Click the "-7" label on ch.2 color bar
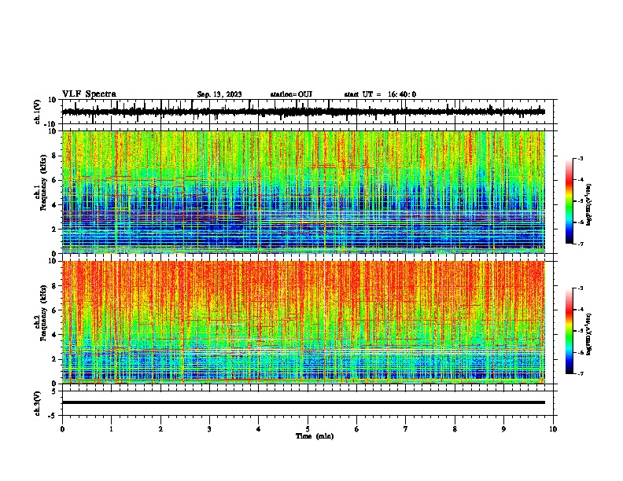 pyautogui.click(x=581, y=373)
